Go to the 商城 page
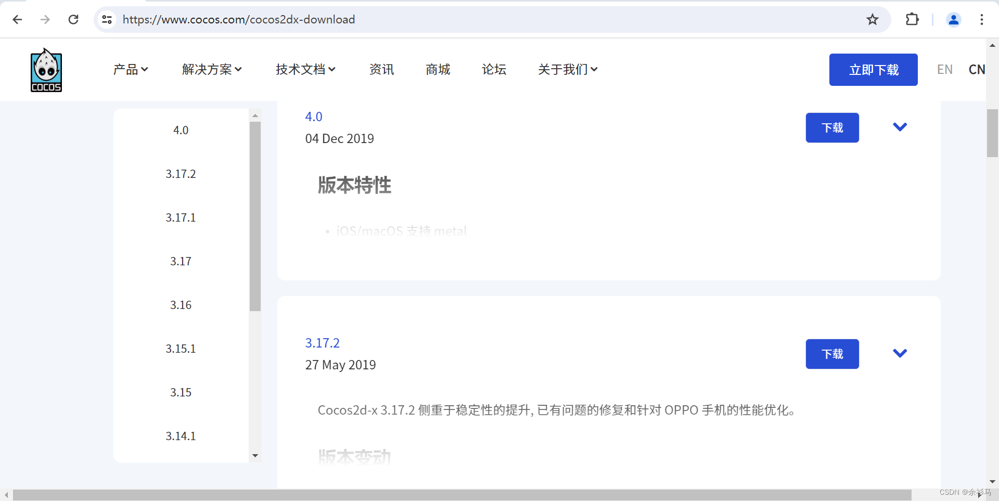The height and width of the screenshot is (501, 999). (x=438, y=69)
